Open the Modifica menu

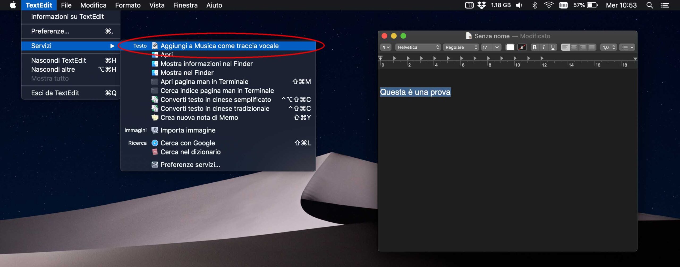[93, 5]
